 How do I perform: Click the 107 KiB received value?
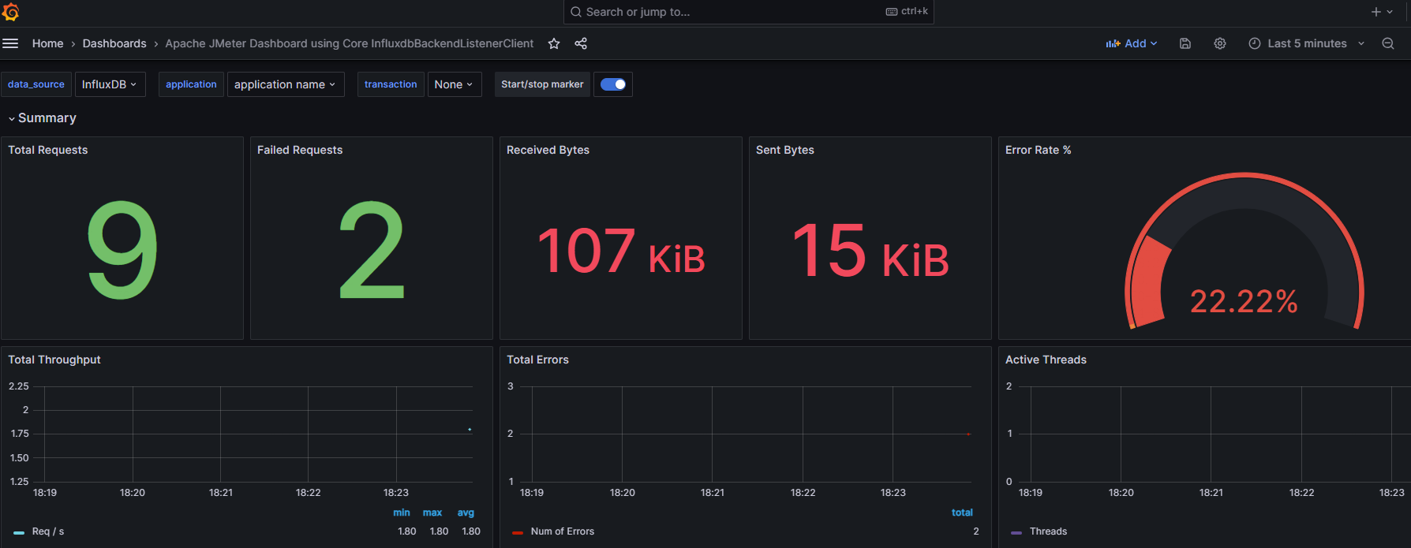coord(621,252)
